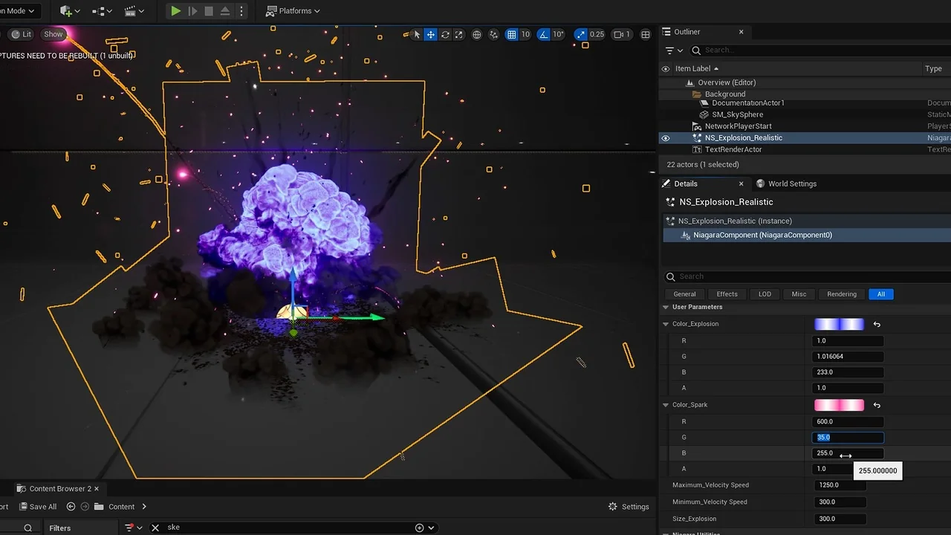Click the world coordinate space globe icon
The image size is (951, 535).
pyautogui.click(x=477, y=35)
